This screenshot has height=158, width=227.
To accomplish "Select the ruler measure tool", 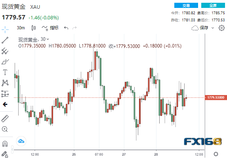I will 5,118.
